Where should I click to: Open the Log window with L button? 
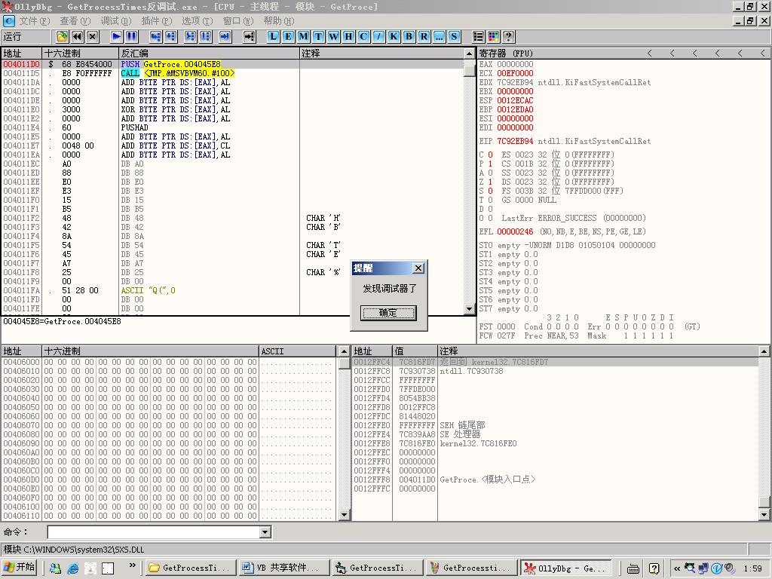(x=273, y=36)
